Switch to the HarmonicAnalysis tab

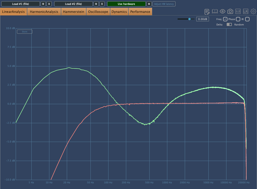(x=44, y=12)
